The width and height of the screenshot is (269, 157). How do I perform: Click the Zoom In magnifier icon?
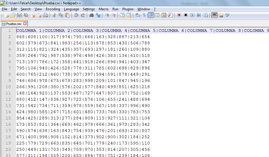pyautogui.click(x=107, y=15)
